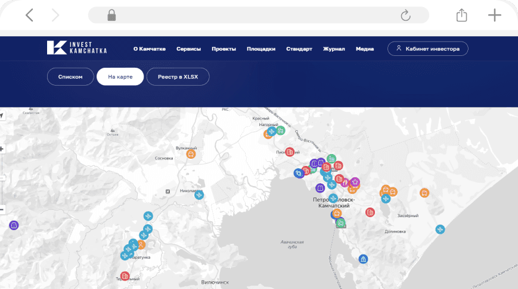Click the red marker near Пионерский

(290, 152)
